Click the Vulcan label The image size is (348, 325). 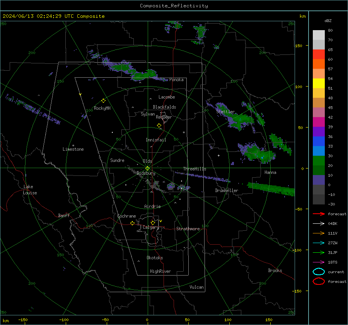196,287
